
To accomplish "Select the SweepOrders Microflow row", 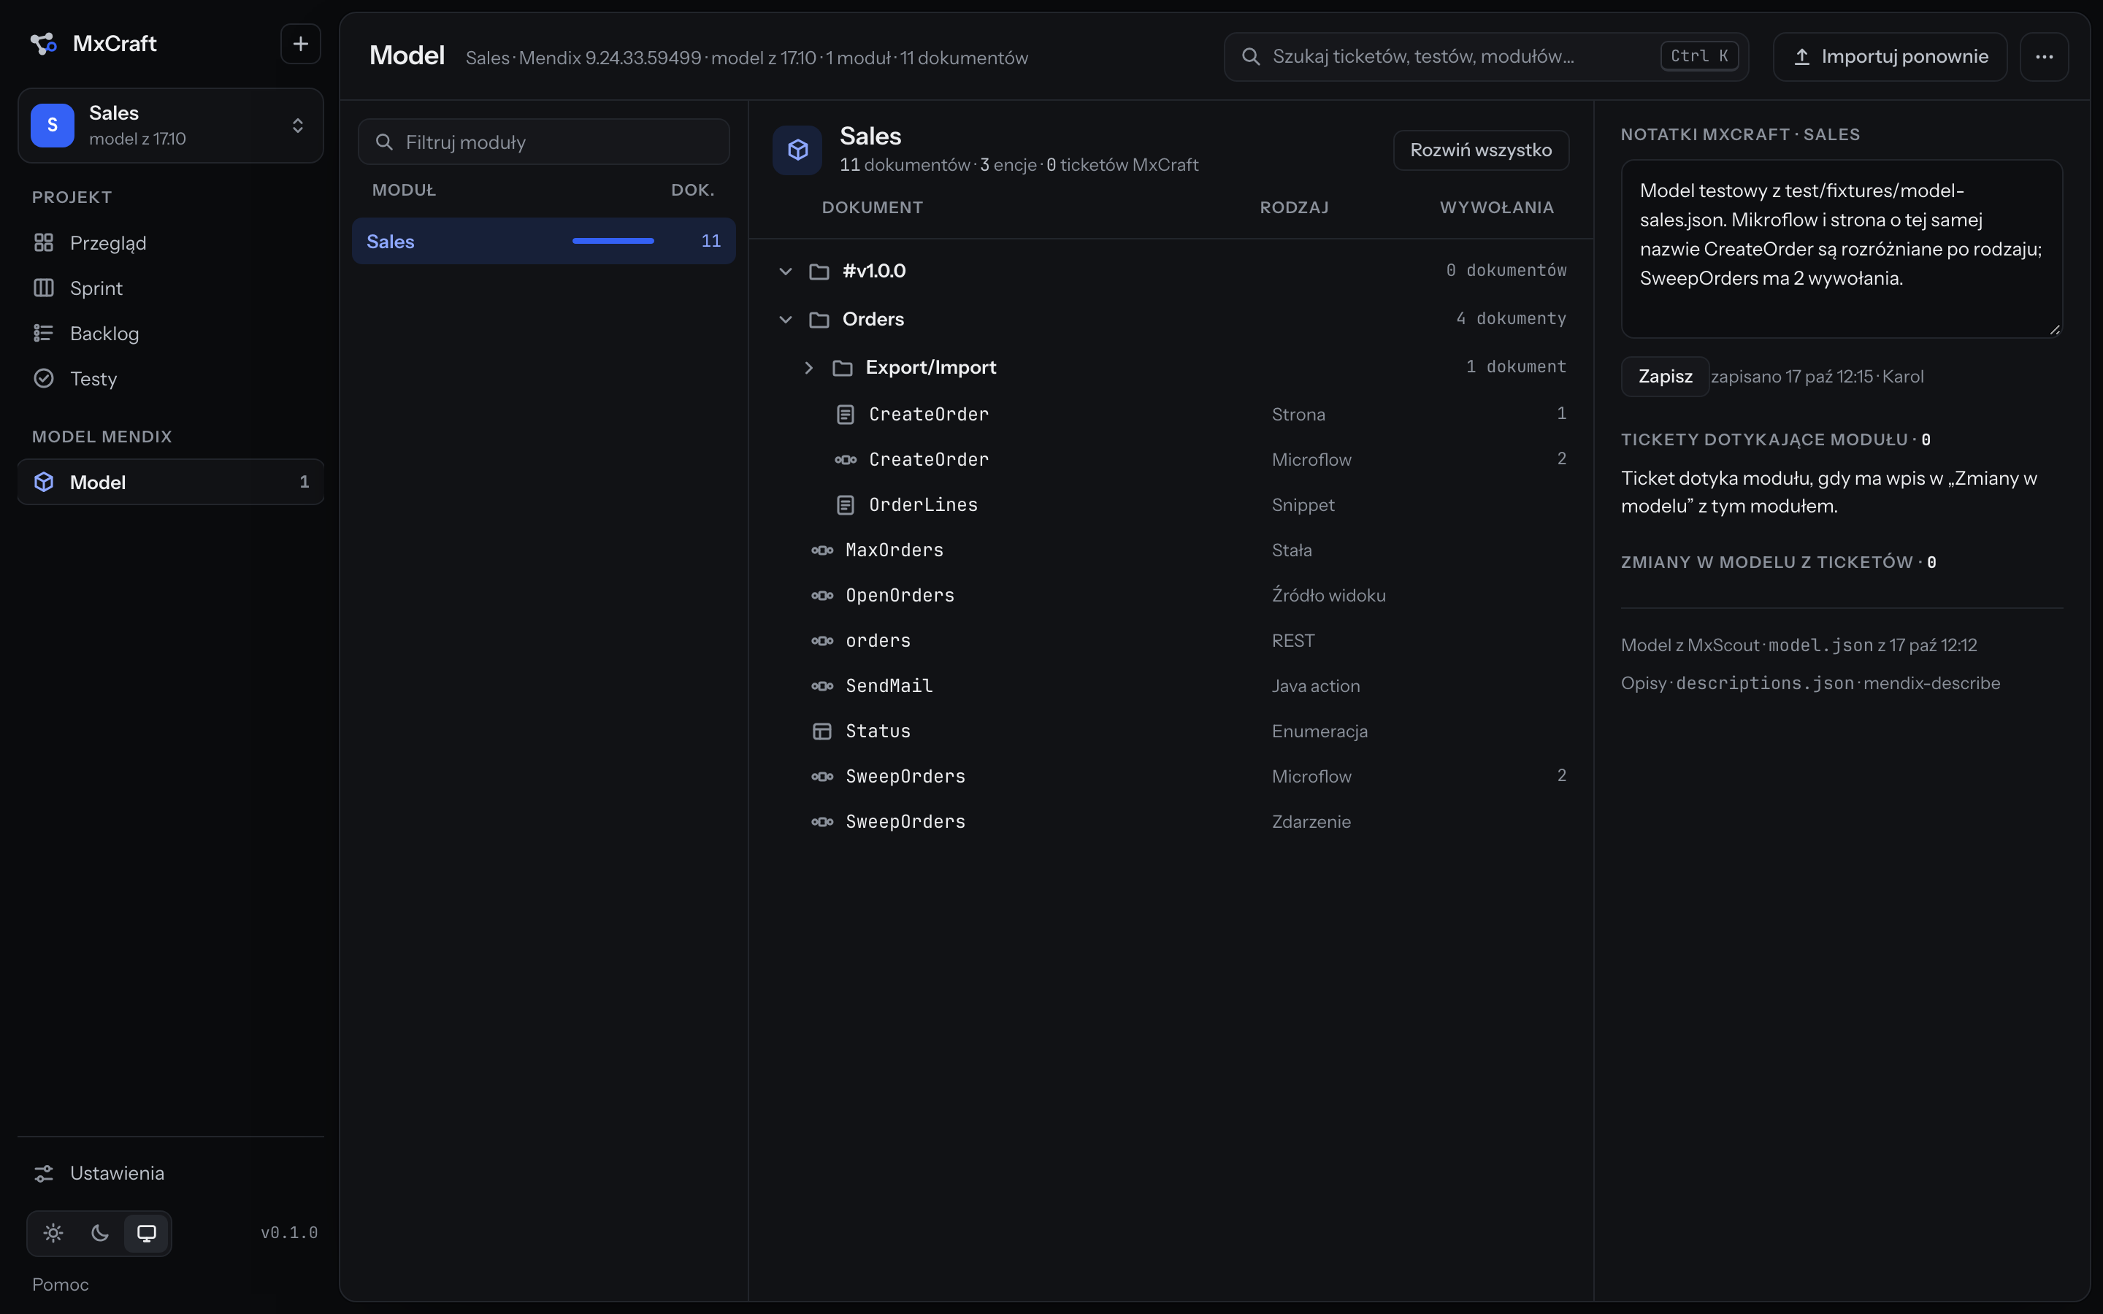I will [1171, 776].
